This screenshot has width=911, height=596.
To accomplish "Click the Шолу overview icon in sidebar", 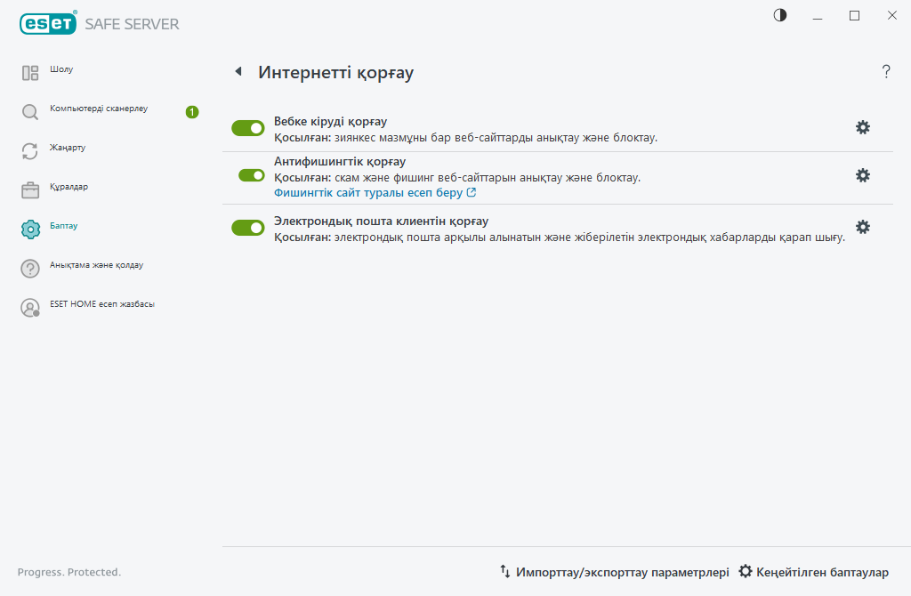I will point(30,73).
